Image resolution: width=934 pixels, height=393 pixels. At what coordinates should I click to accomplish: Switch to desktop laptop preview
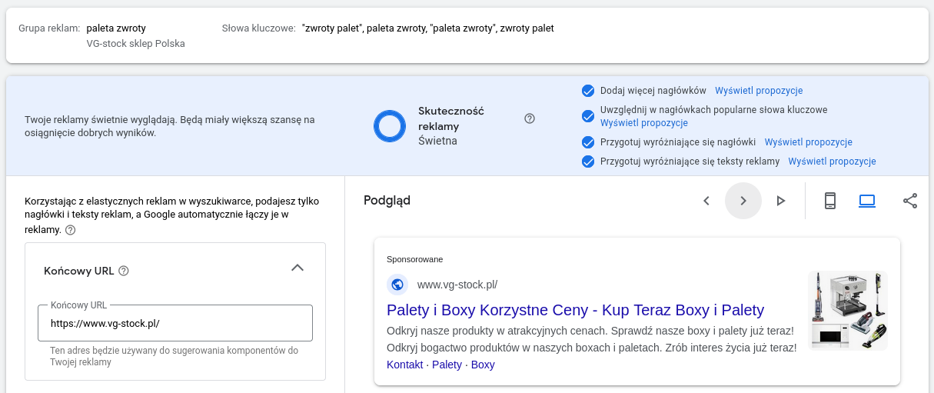coord(867,201)
